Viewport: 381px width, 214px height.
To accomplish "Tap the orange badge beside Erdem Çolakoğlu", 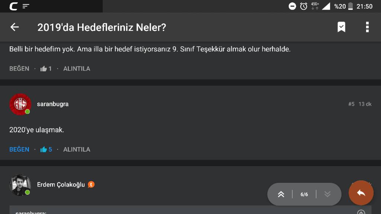I will [91, 184].
